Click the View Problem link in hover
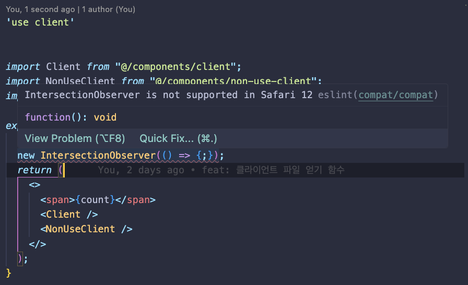The width and height of the screenshot is (468, 285). pyautogui.click(x=75, y=138)
